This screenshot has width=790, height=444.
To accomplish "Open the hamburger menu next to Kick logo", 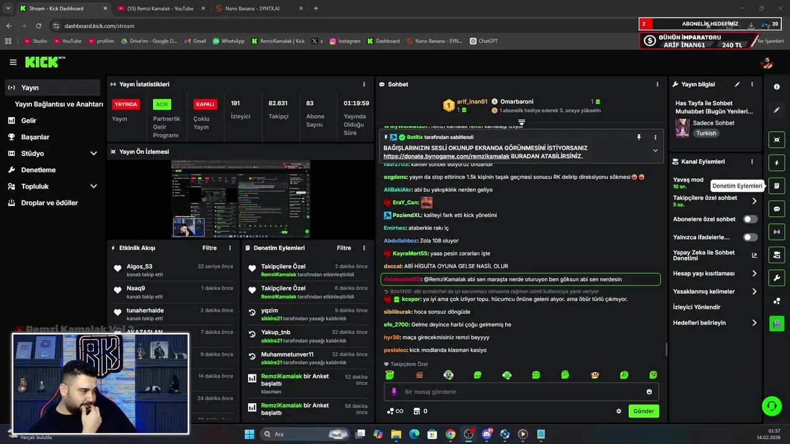I will 13,62.
